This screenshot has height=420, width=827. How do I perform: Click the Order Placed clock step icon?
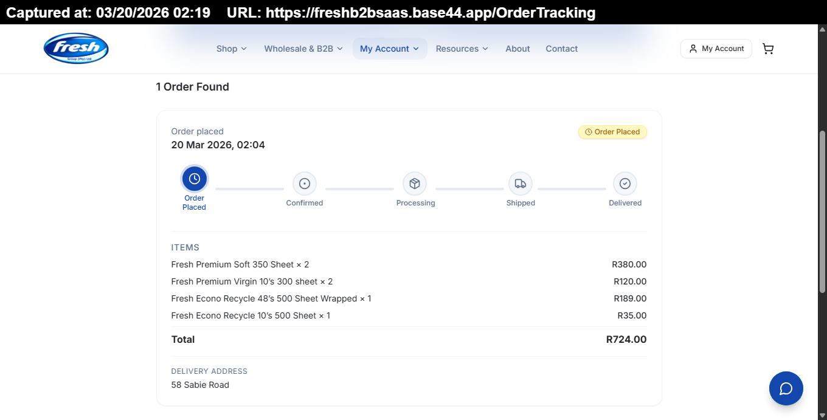pos(195,179)
